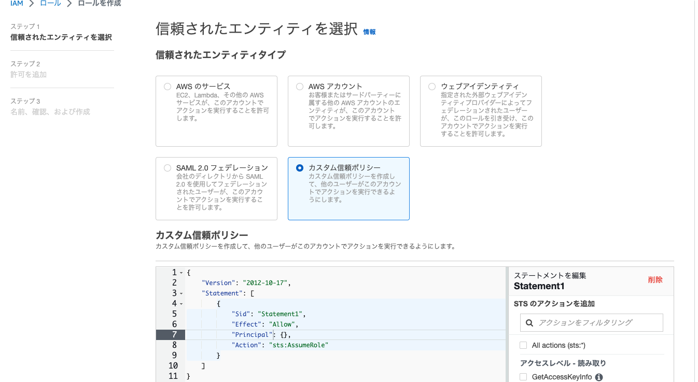Screen dimensions: 698x382
Task: Click the info icon next to GetAccessKeyInfo
Action: point(599,377)
